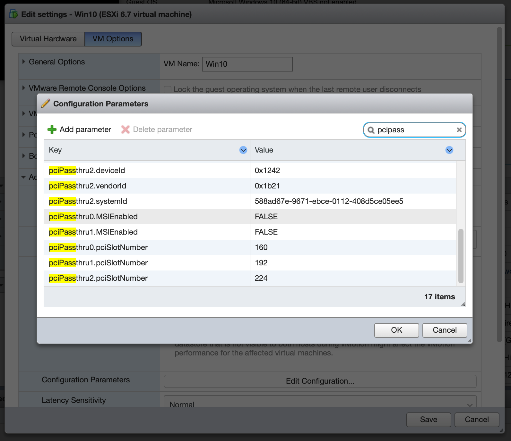This screenshot has height=441, width=511.
Task: Click the 17 items count label
Action: pos(439,297)
